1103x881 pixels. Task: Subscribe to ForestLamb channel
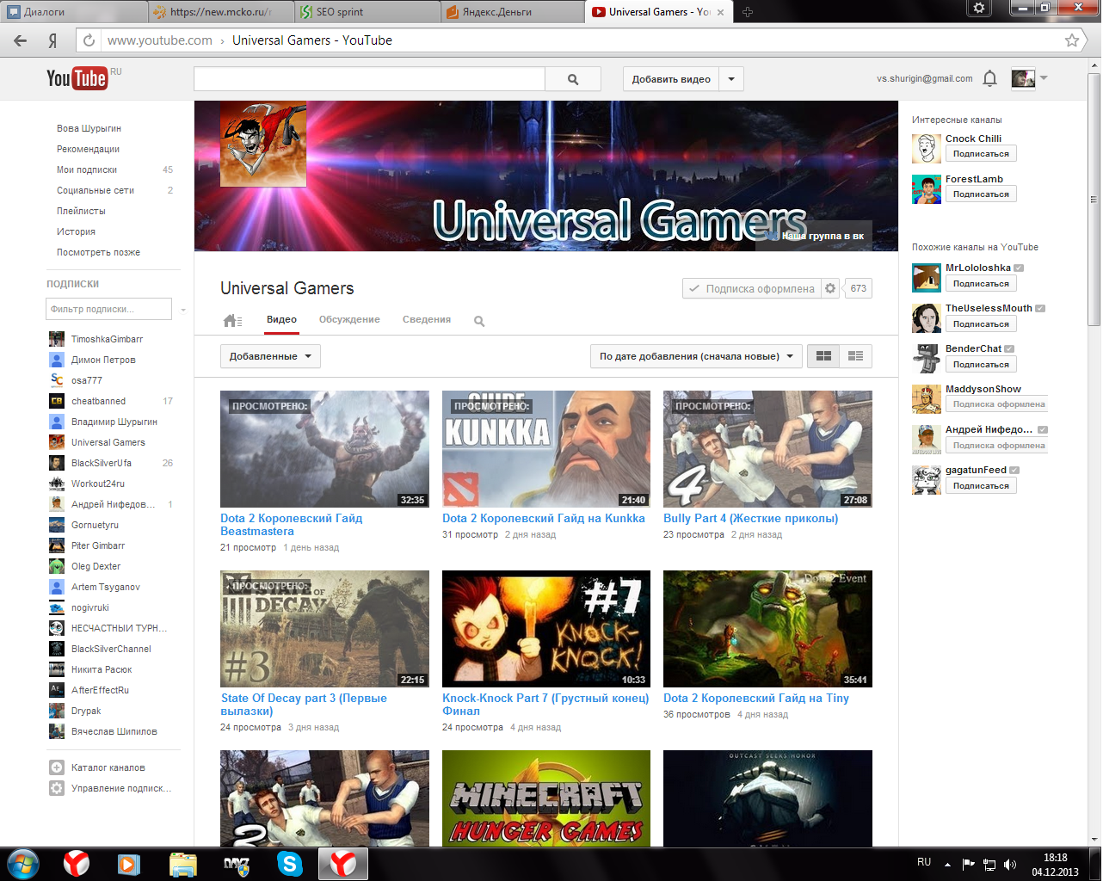click(x=981, y=194)
